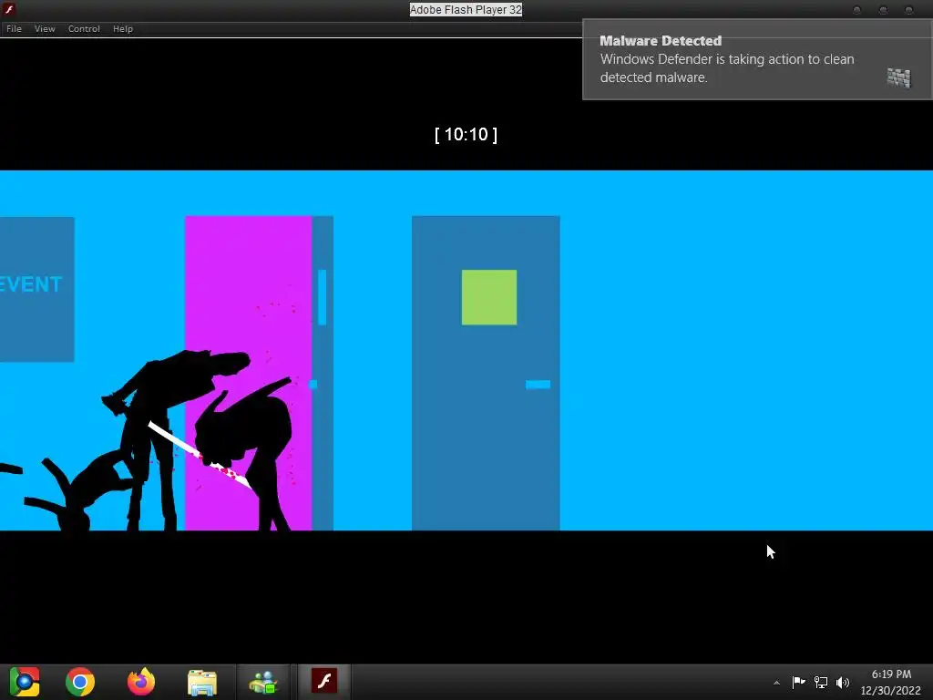Close the Flash Player window
933x700 pixels.
[x=909, y=10]
